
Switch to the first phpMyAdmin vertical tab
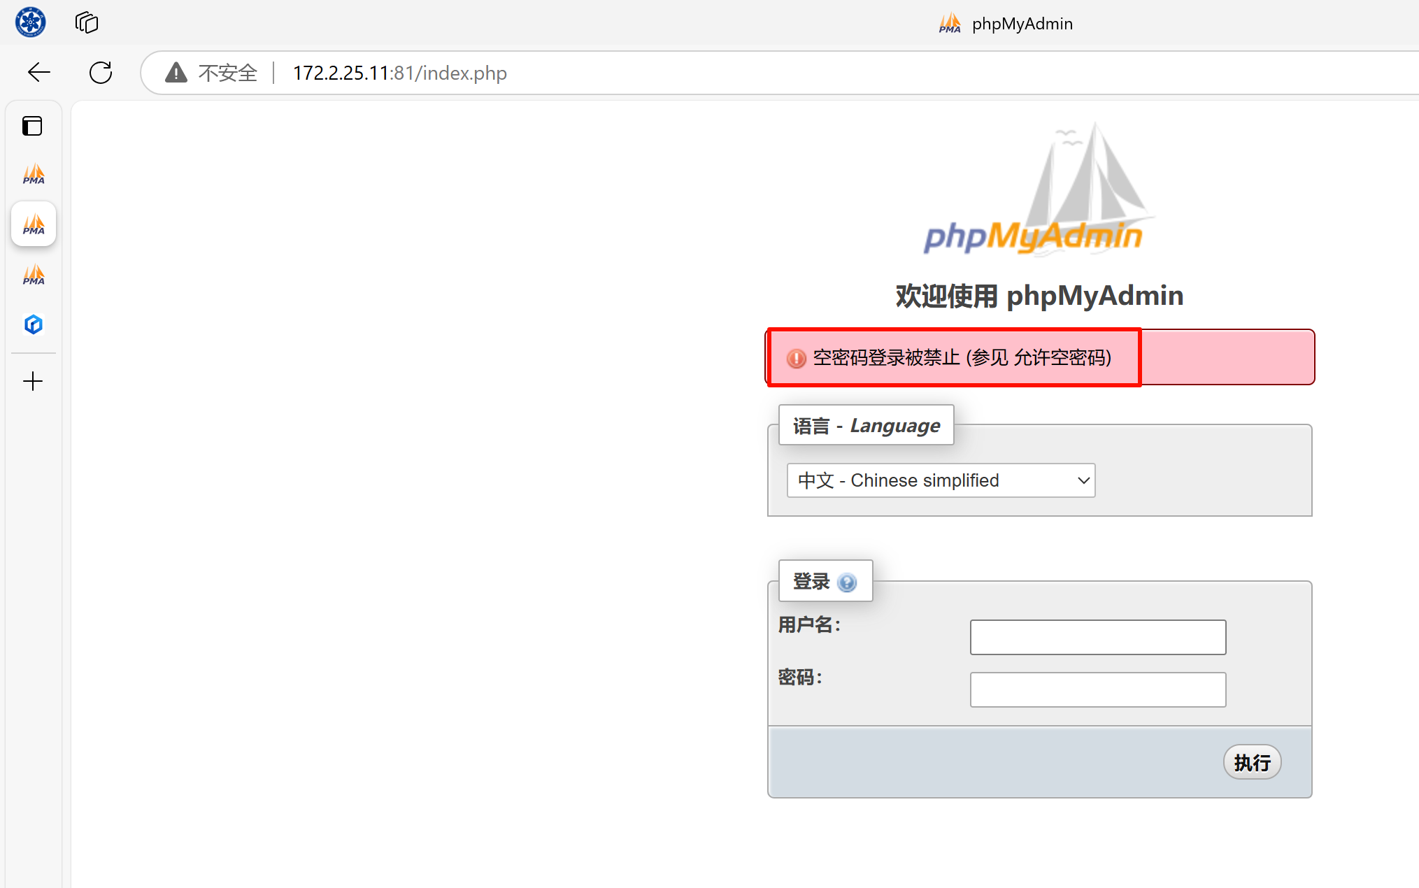click(x=34, y=174)
